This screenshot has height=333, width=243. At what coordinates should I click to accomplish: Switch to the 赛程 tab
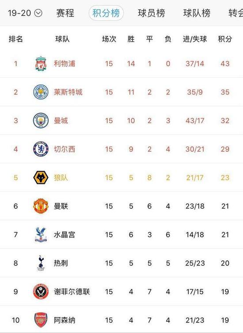pos(65,13)
